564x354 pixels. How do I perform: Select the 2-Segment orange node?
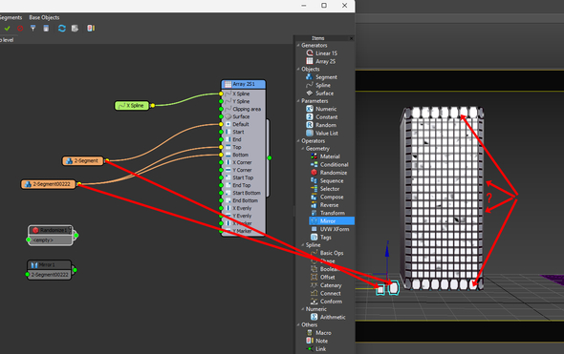(83, 161)
